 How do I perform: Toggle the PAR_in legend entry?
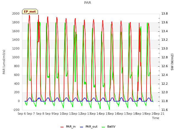pyautogui.click(x=68, y=127)
